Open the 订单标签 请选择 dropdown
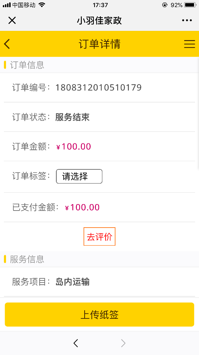This screenshot has width=199, height=355. [79, 176]
